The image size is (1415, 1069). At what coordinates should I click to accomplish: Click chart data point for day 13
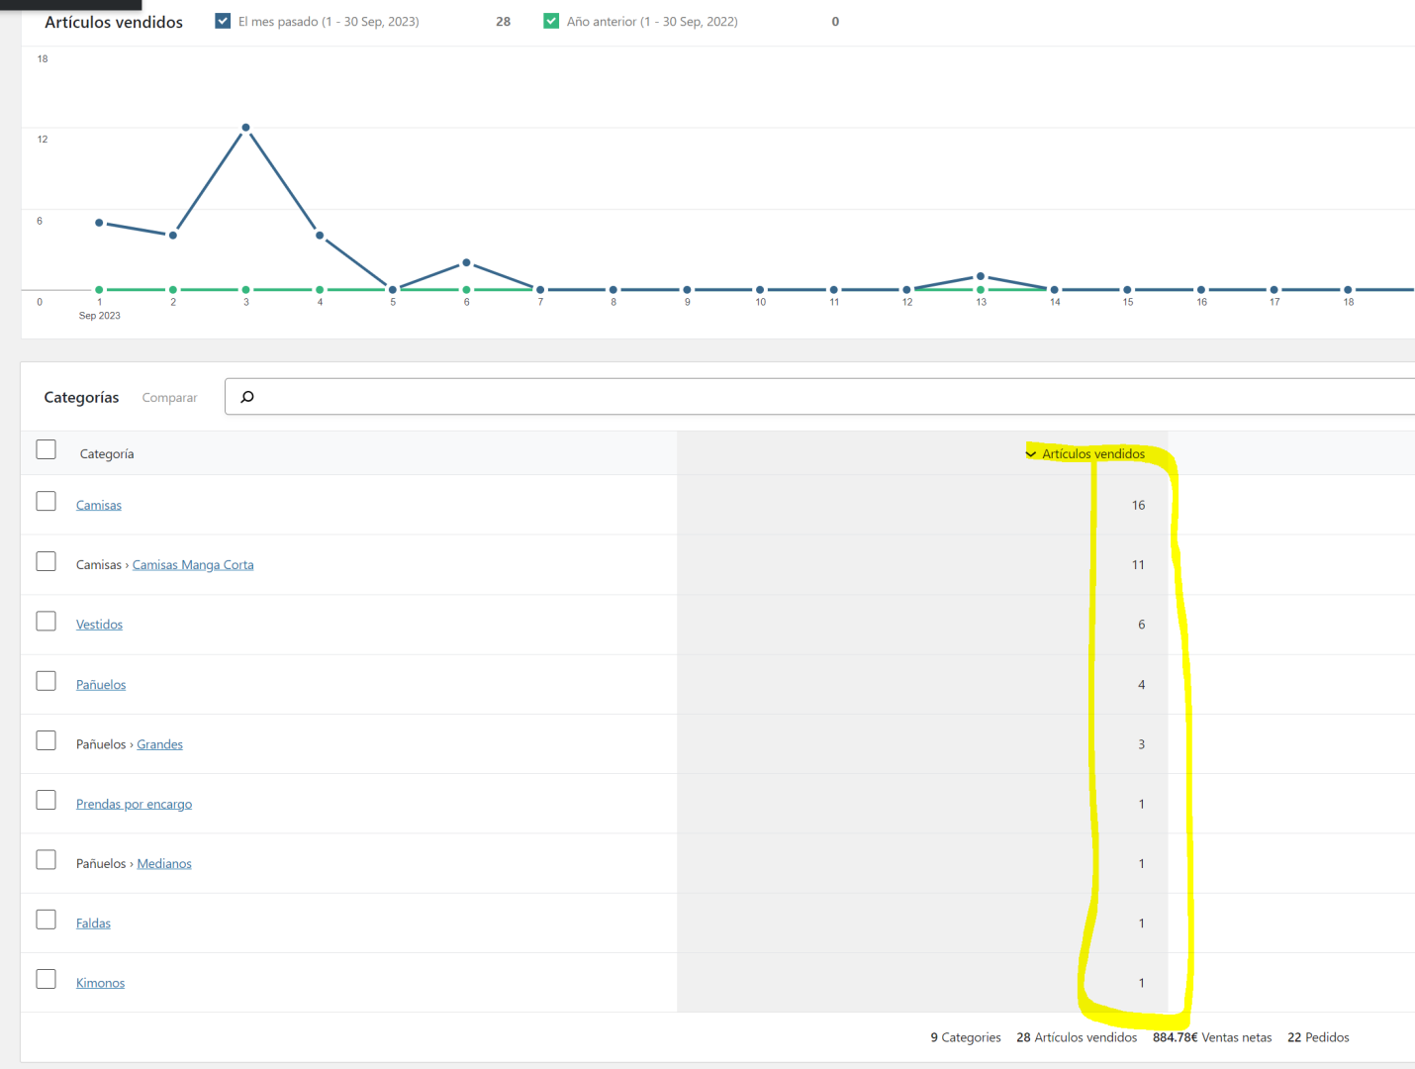981,276
